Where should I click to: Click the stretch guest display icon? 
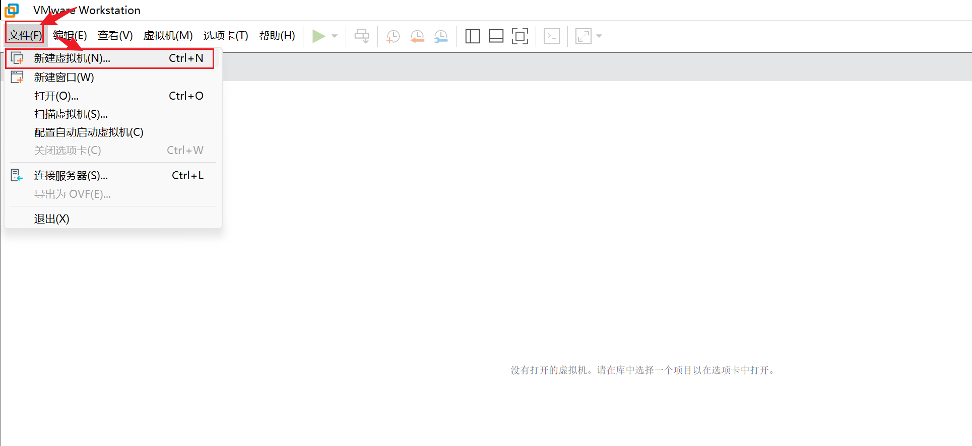tap(584, 36)
